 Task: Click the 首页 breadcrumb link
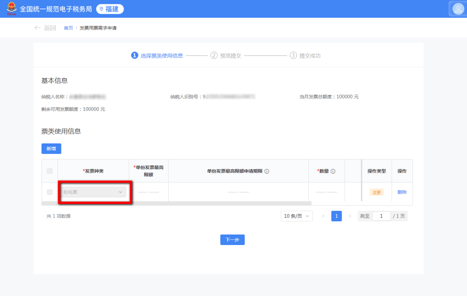pyautogui.click(x=68, y=28)
